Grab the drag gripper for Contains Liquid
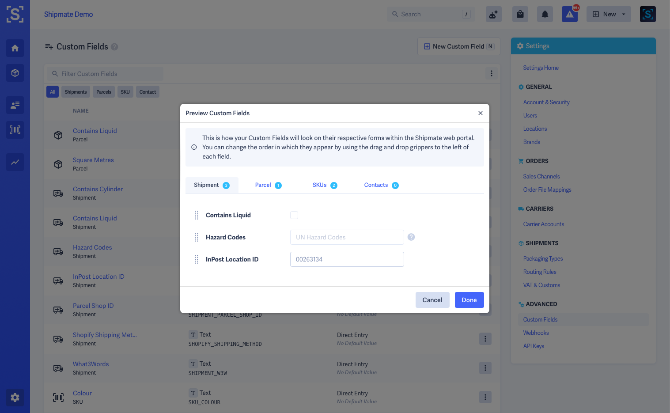The height and width of the screenshot is (413, 670). point(197,215)
